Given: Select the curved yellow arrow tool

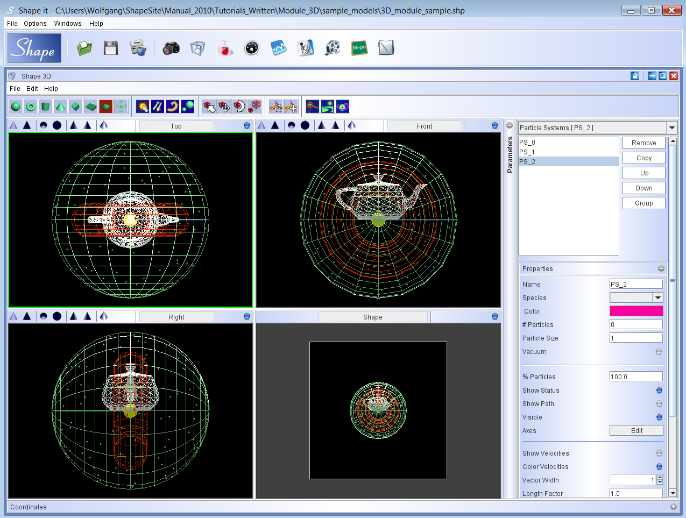Looking at the screenshot, I should coord(173,107).
